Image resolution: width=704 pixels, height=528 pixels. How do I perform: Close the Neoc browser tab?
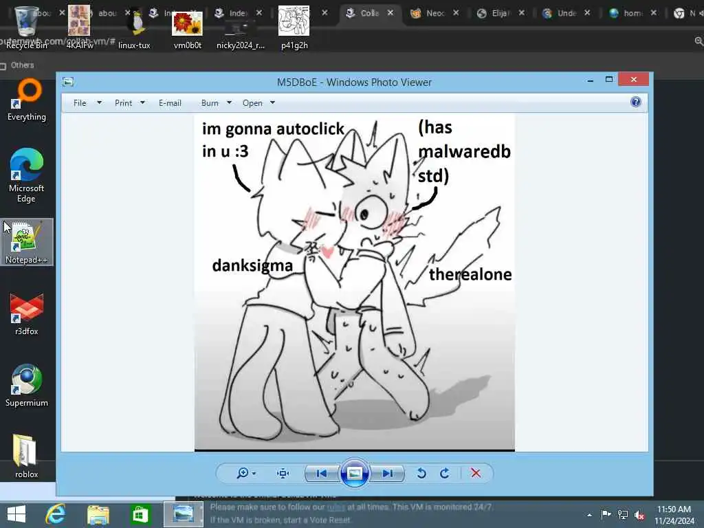tap(456, 13)
